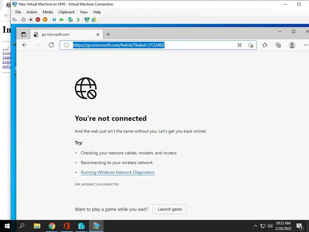Go back in the Edge browser

[x=25, y=45]
